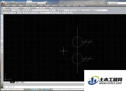Click the Plot icon in Standard toolbar

tap(25, 13)
